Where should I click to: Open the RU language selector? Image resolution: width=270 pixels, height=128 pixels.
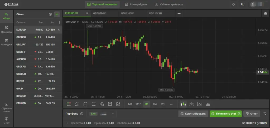[x=243, y=4]
